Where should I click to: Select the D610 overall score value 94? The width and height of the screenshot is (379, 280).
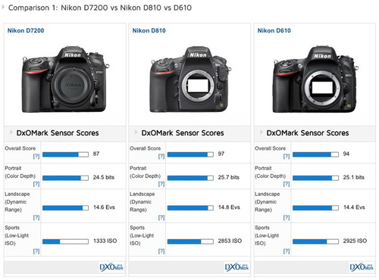[346, 154]
